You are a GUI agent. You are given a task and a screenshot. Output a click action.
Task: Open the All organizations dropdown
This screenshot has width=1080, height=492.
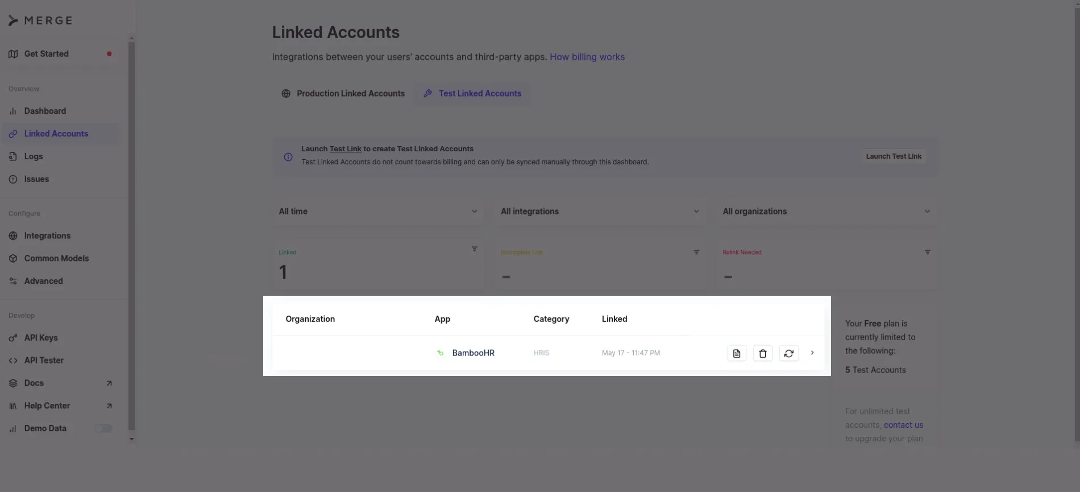(826, 211)
